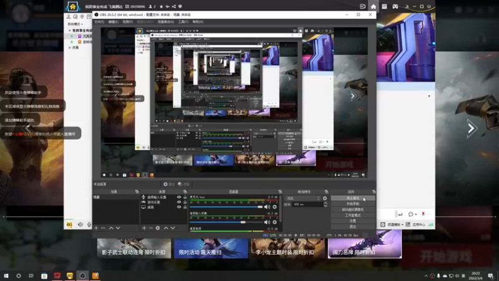
Task: Open settings gear for the first mixer channel
Action: (274, 207)
